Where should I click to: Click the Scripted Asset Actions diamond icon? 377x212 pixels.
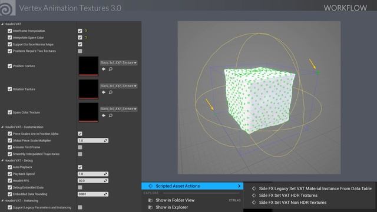click(151, 186)
